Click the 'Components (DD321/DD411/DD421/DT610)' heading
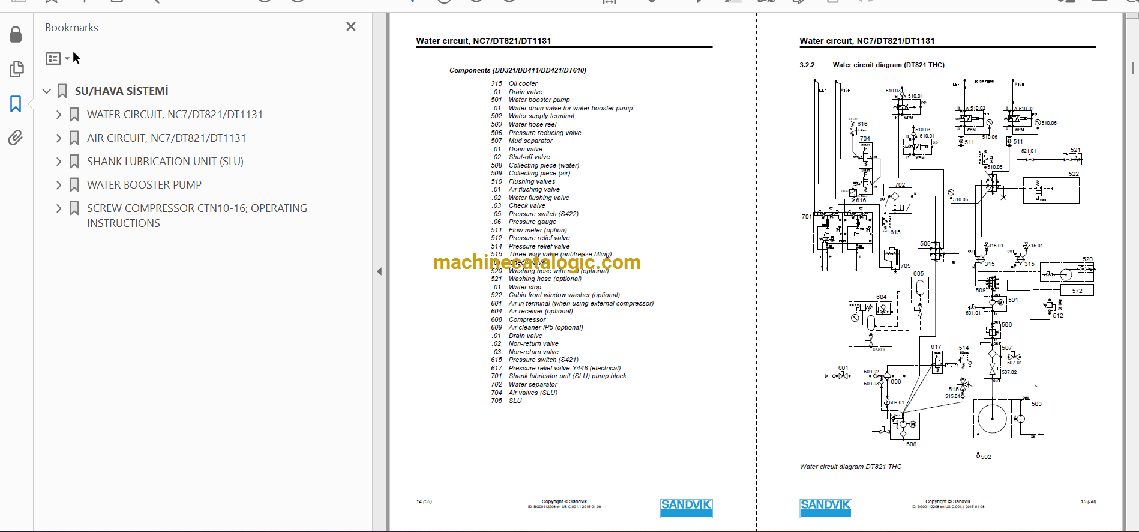The image size is (1139, 532). (x=518, y=70)
